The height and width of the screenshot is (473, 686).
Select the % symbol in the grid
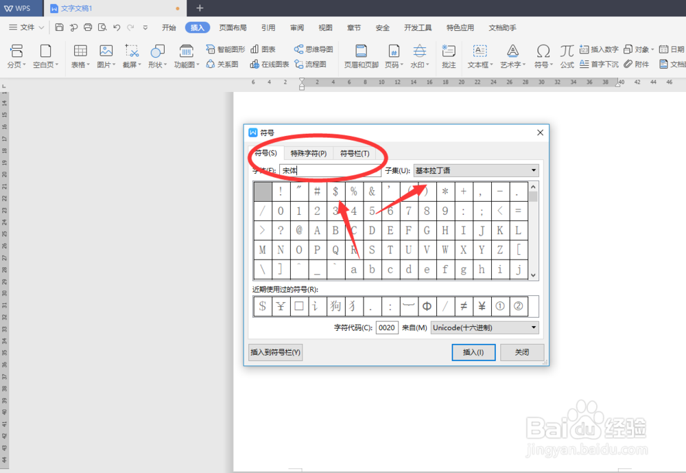(x=353, y=192)
